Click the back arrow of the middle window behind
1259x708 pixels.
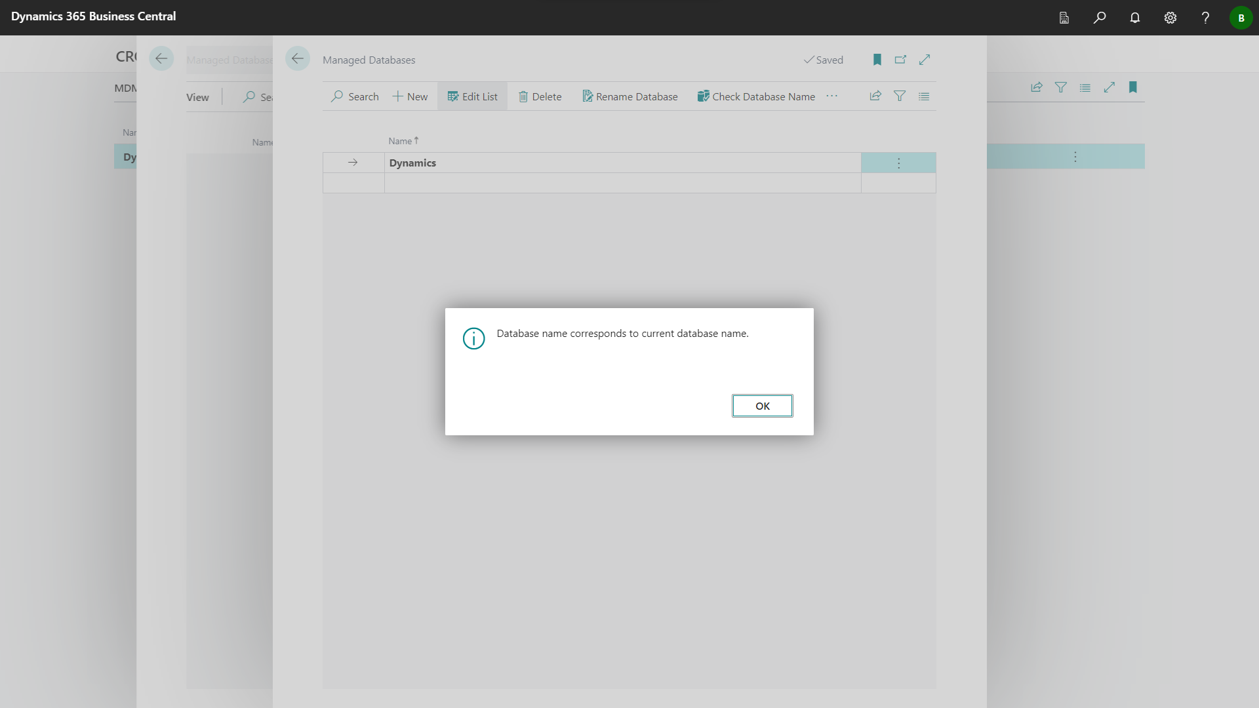point(161,58)
